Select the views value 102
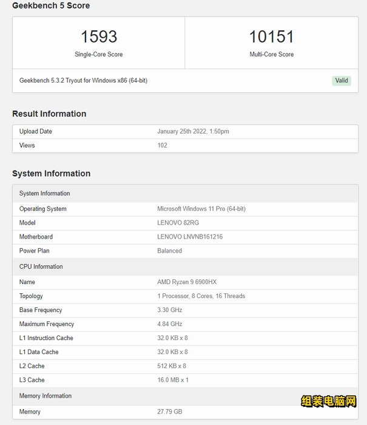The height and width of the screenshot is (425, 367). (x=162, y=145)
